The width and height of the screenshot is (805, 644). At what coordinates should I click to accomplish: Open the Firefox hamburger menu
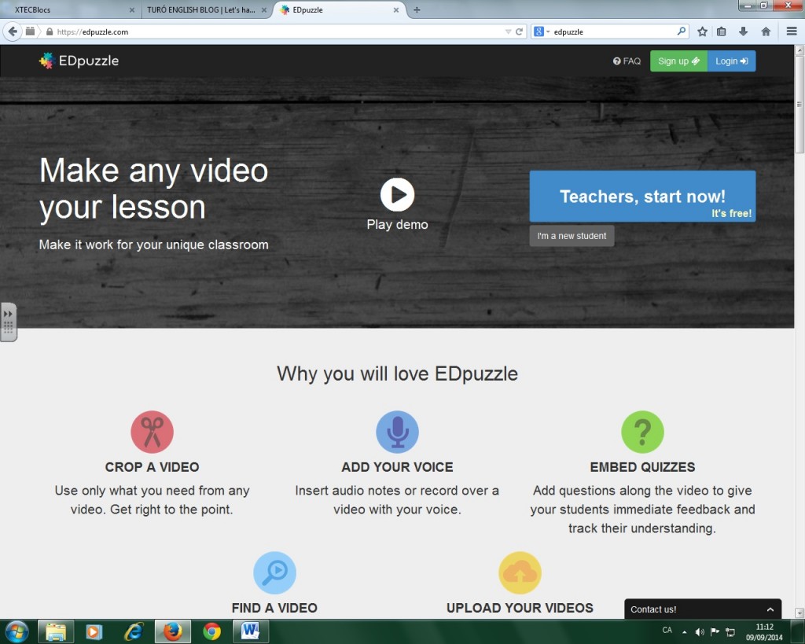click(x=792, y=31)
